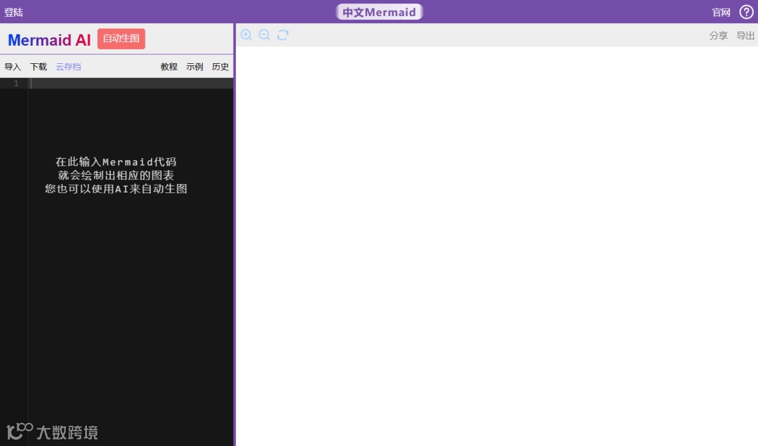Click 分享 to share the diagram

click(x=719, y=35)
